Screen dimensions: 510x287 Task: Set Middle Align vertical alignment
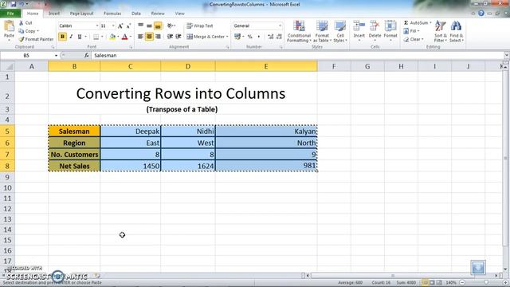pos(149,26)
